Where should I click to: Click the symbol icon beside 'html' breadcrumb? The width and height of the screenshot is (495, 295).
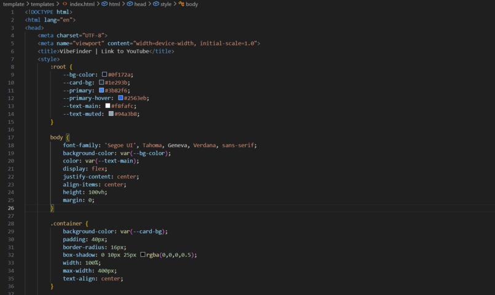[104, 4]
